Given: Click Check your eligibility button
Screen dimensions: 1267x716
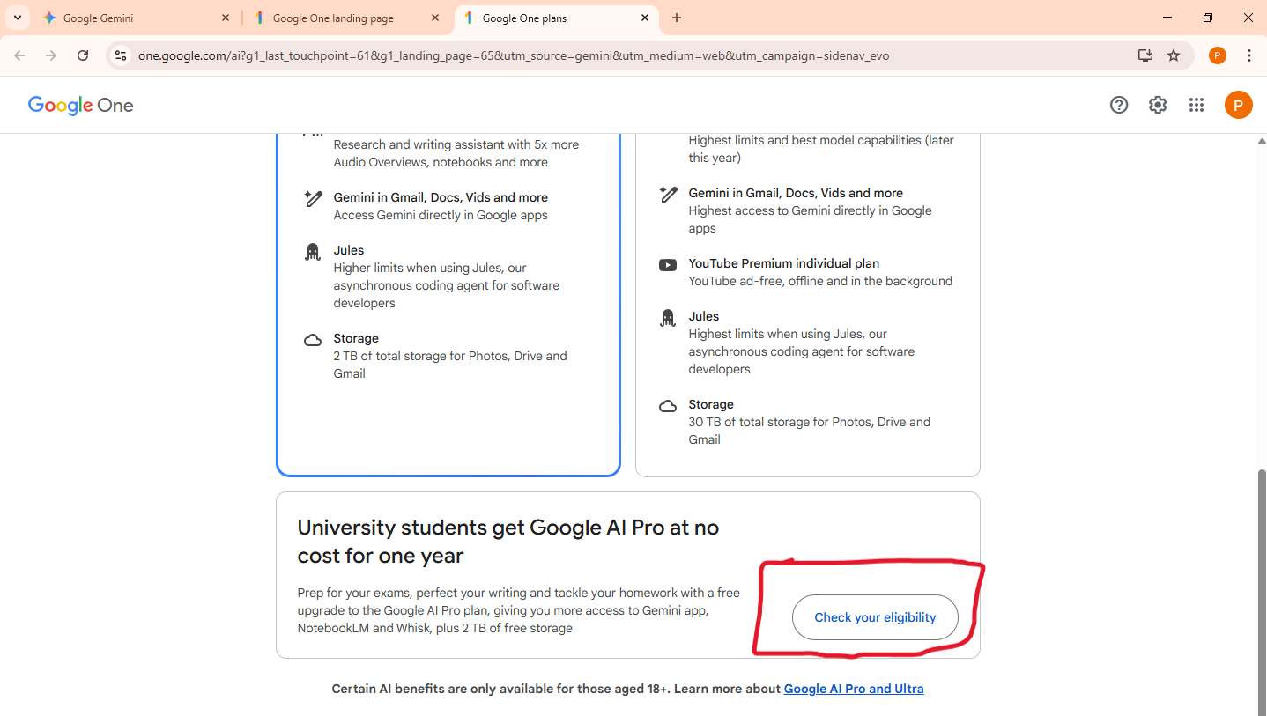Looking at the screenshot, I should click(x=875, y=617).
